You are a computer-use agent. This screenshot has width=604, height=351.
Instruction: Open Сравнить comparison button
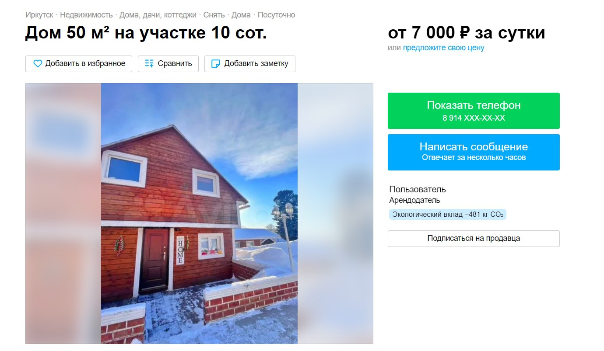168,63
